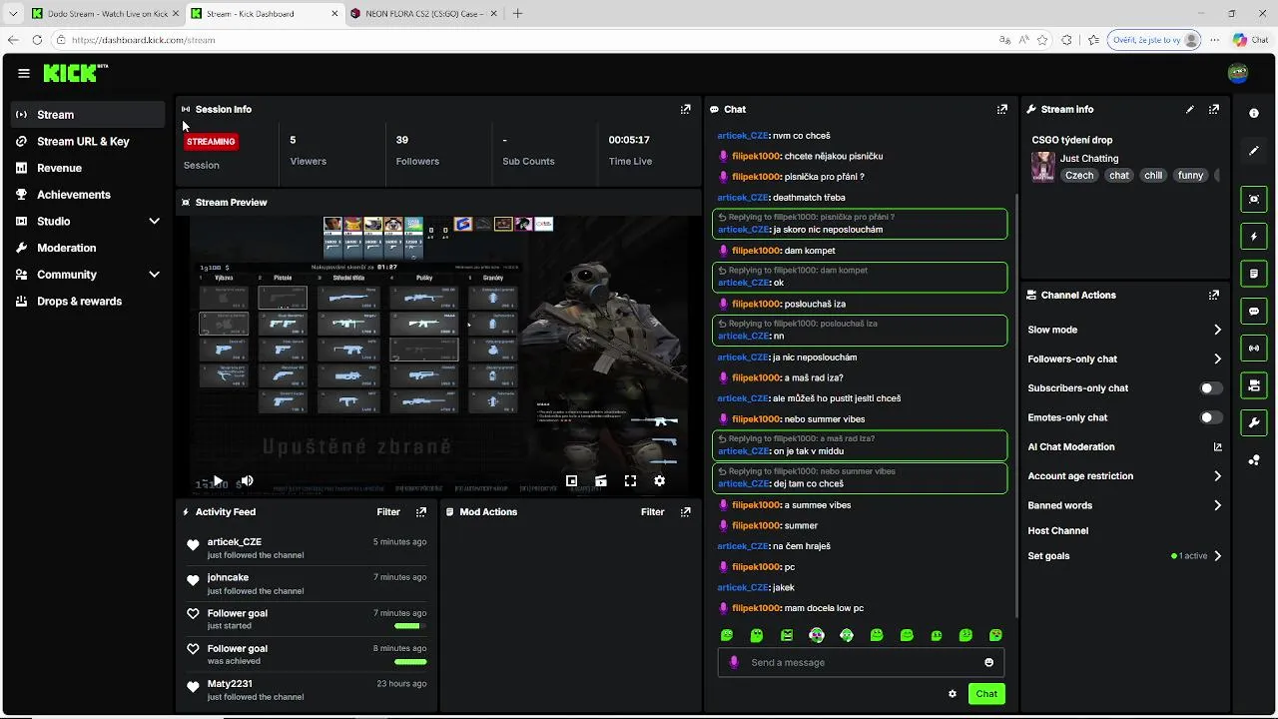The height and width of the screenshot is (719, 1278).
Task: Toggle Channel Actions panel in right toolbar
Action: (1254, 385)
